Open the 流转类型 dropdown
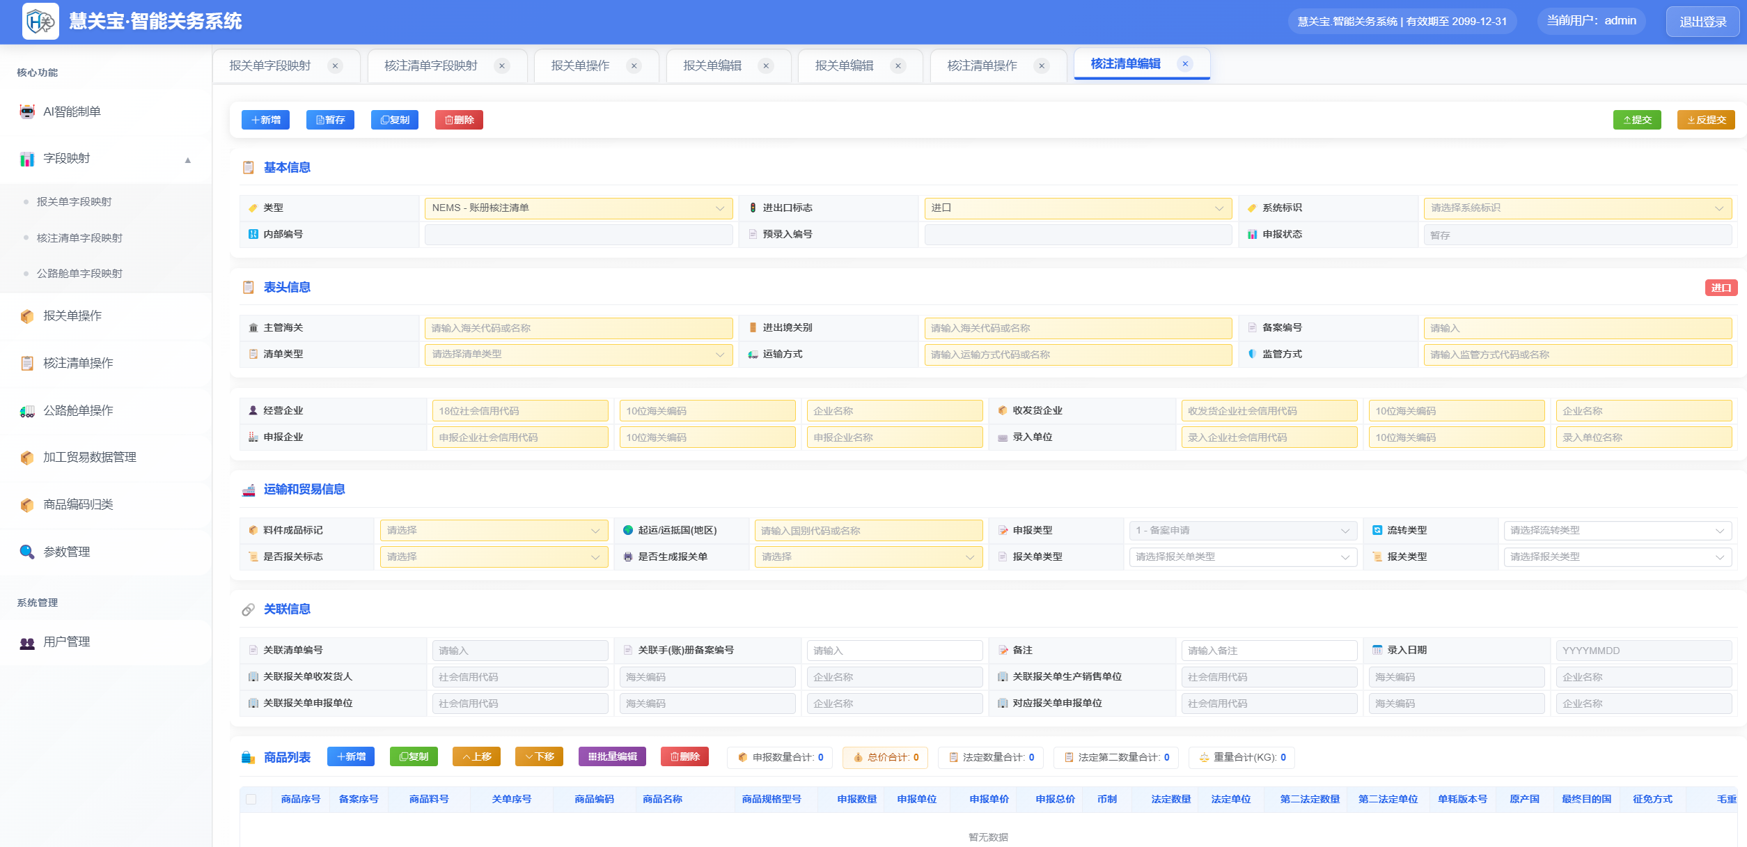Viewport: 1747px width, 847px height. tap(1617, 531)
